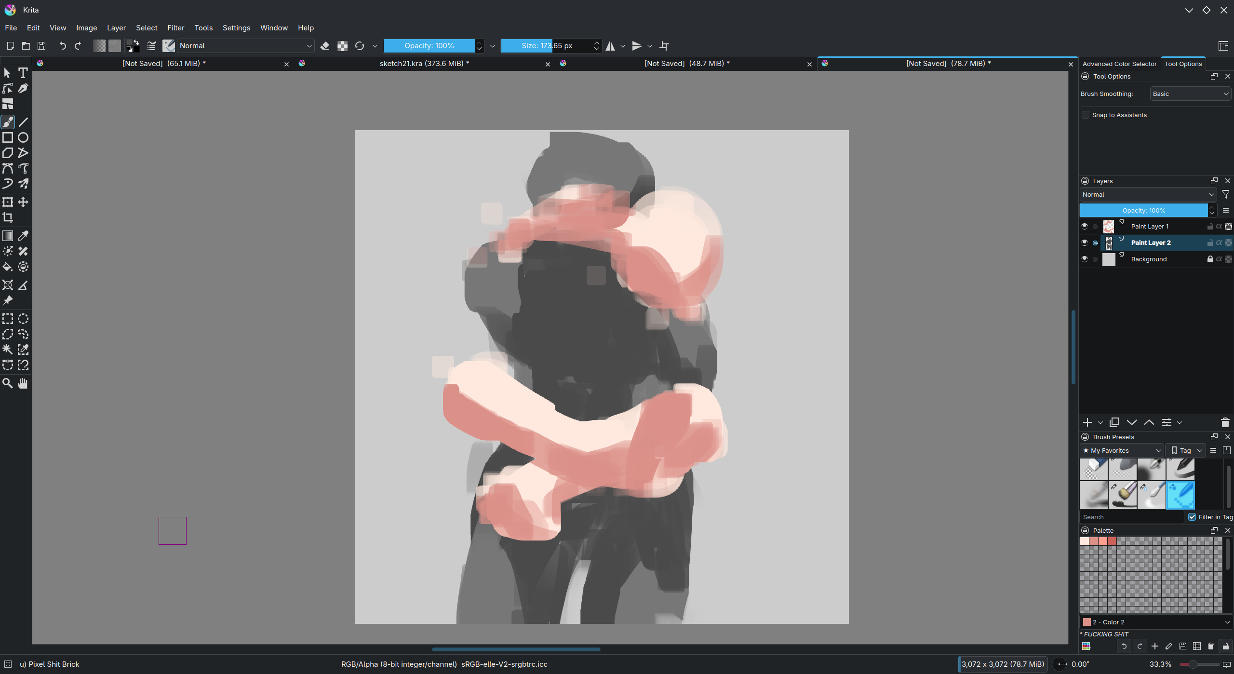Pick the first light pink palette swatch

coord(1085,541)
